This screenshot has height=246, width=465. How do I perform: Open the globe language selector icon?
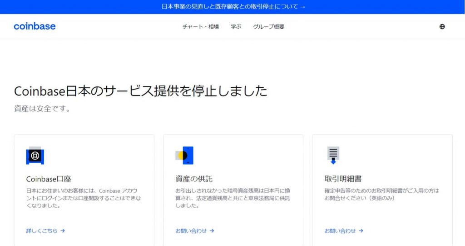pyautogui.click(x=442, y=26)
